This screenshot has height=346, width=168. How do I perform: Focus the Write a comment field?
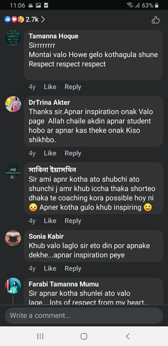click(x=84, y=315)
